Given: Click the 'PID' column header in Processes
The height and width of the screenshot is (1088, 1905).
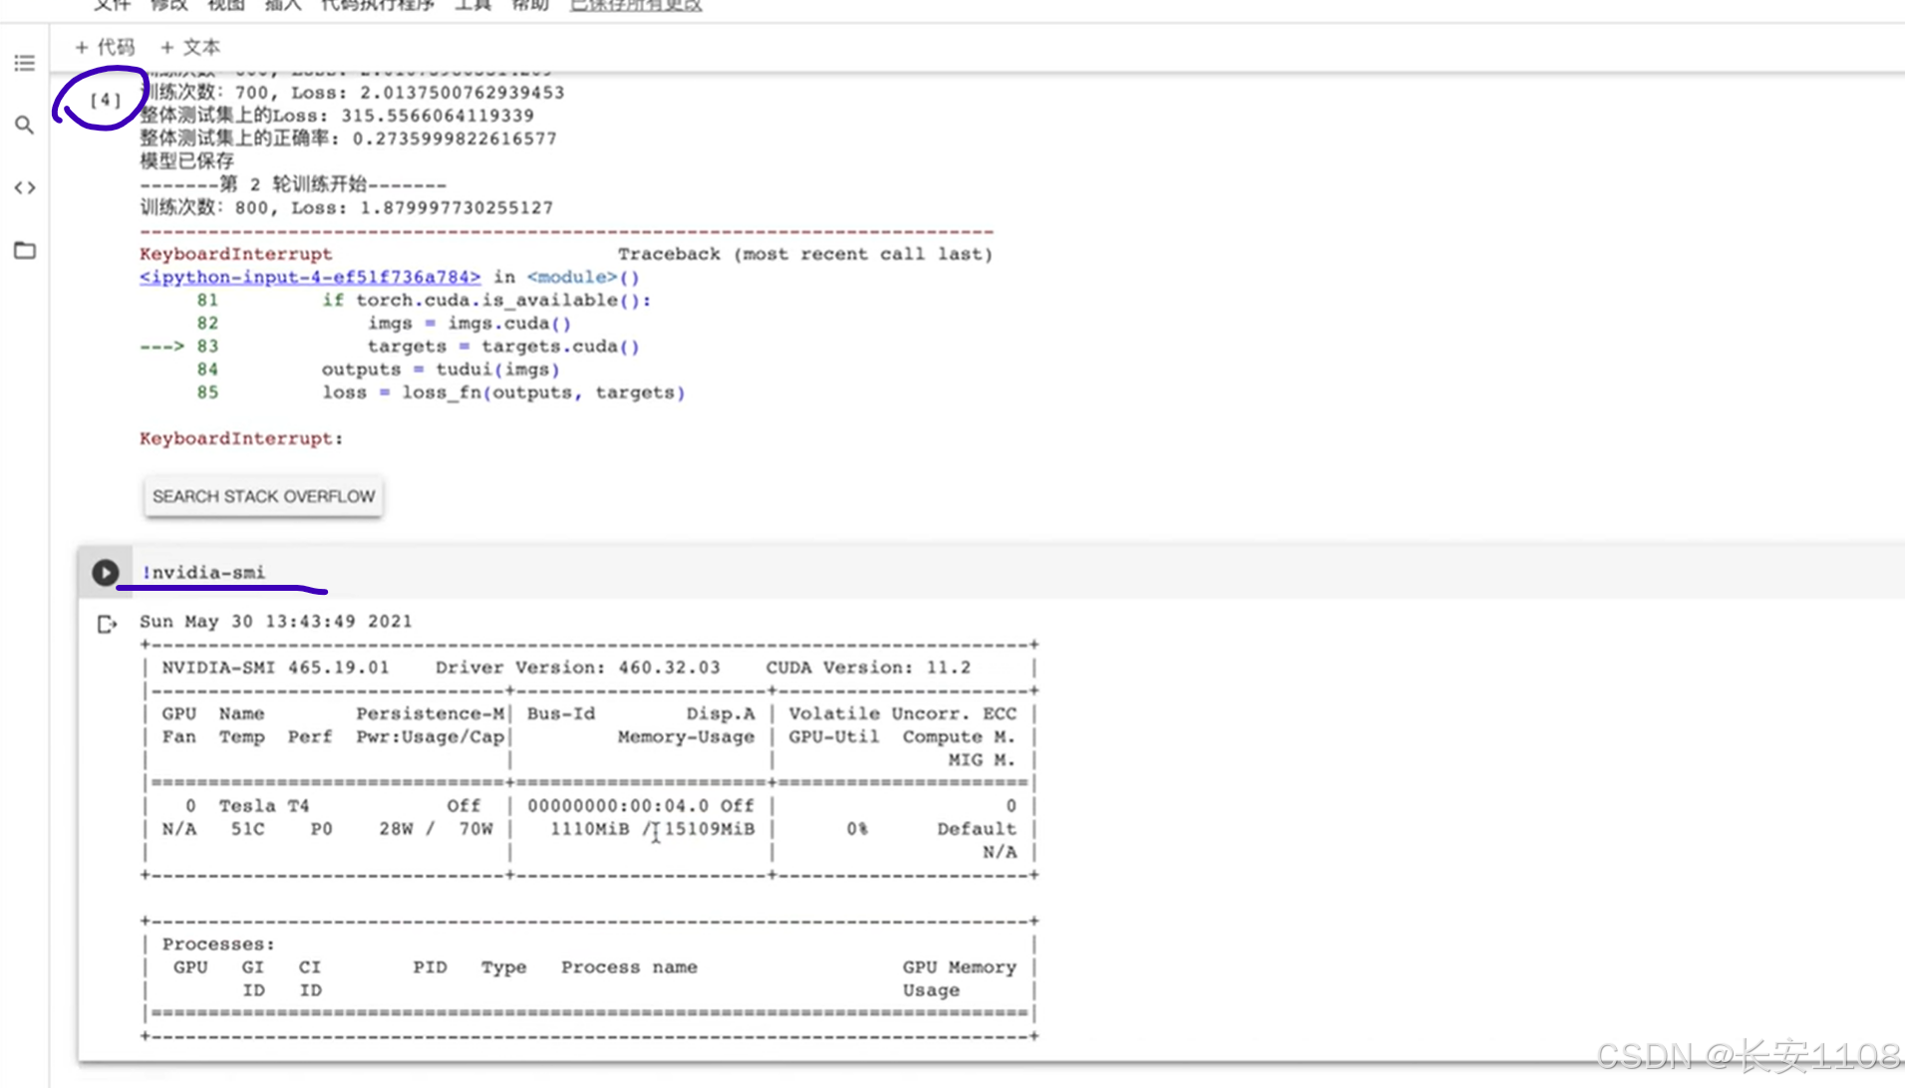Looking at the screenshot, I should point(431,967).
